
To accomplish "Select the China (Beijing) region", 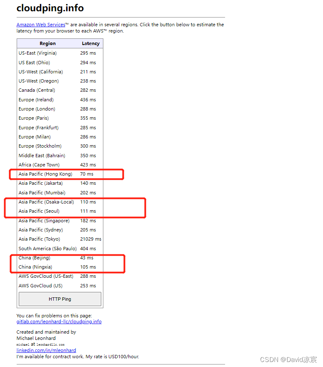I will point(34,258).
